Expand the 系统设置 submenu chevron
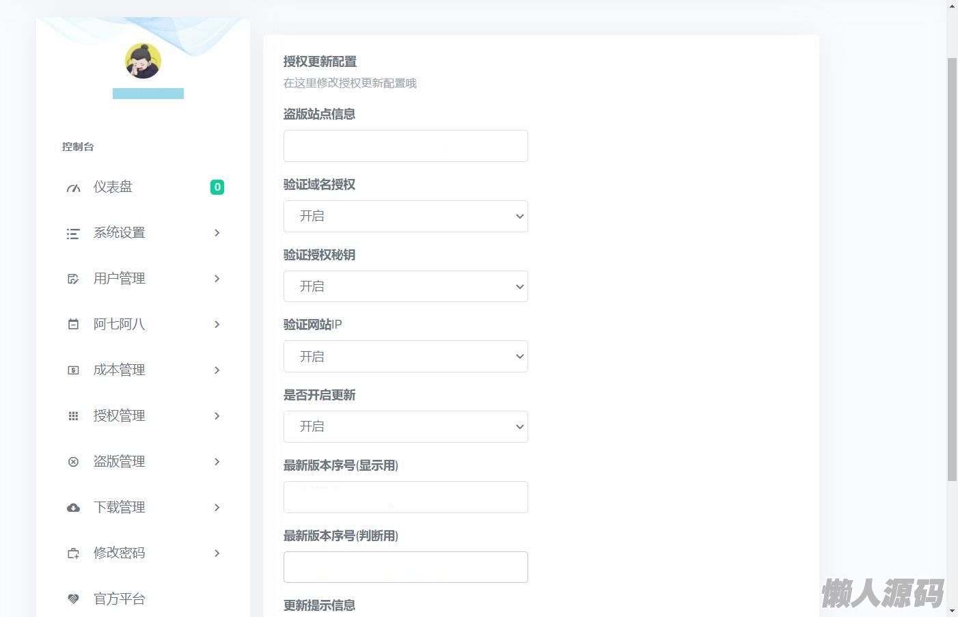Viewport: 958px width, 617px height. point(217,233)
